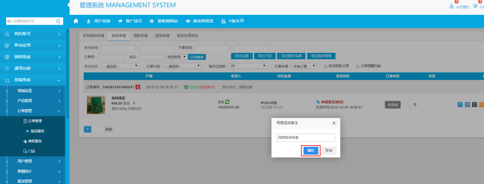Screen dimensions: 484x184
Task: Click the blue note icon in order row
Action: click(x=460, y=105)
